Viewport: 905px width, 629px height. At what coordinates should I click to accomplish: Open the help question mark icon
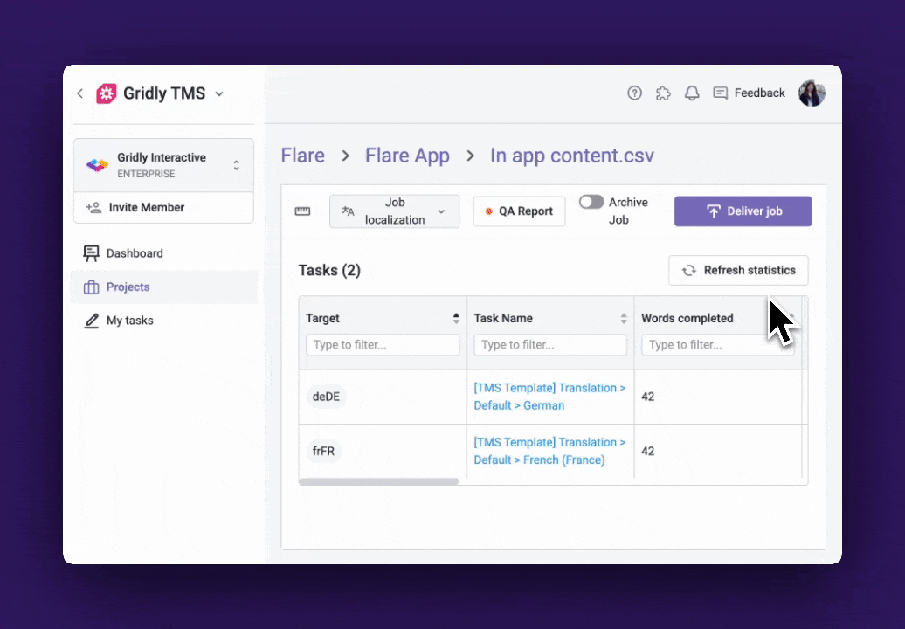click(x=634, y=93)
